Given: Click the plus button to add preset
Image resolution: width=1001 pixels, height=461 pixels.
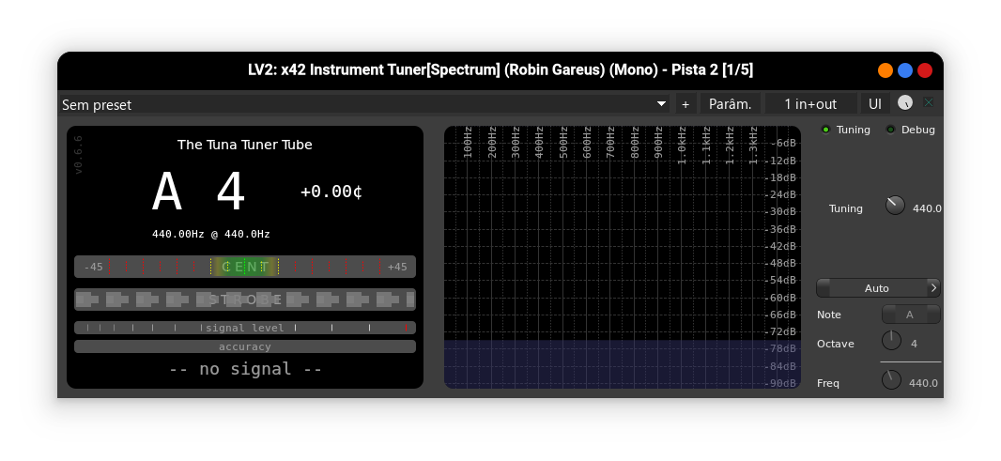Looking at the screenshot, I should tap(685, 104).
